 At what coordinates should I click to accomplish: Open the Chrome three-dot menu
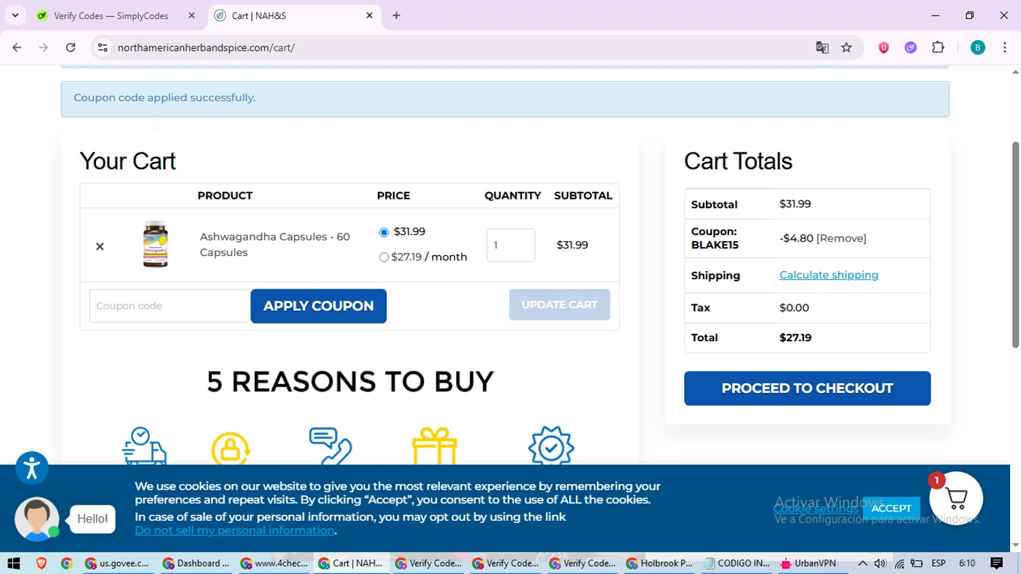1005,48
